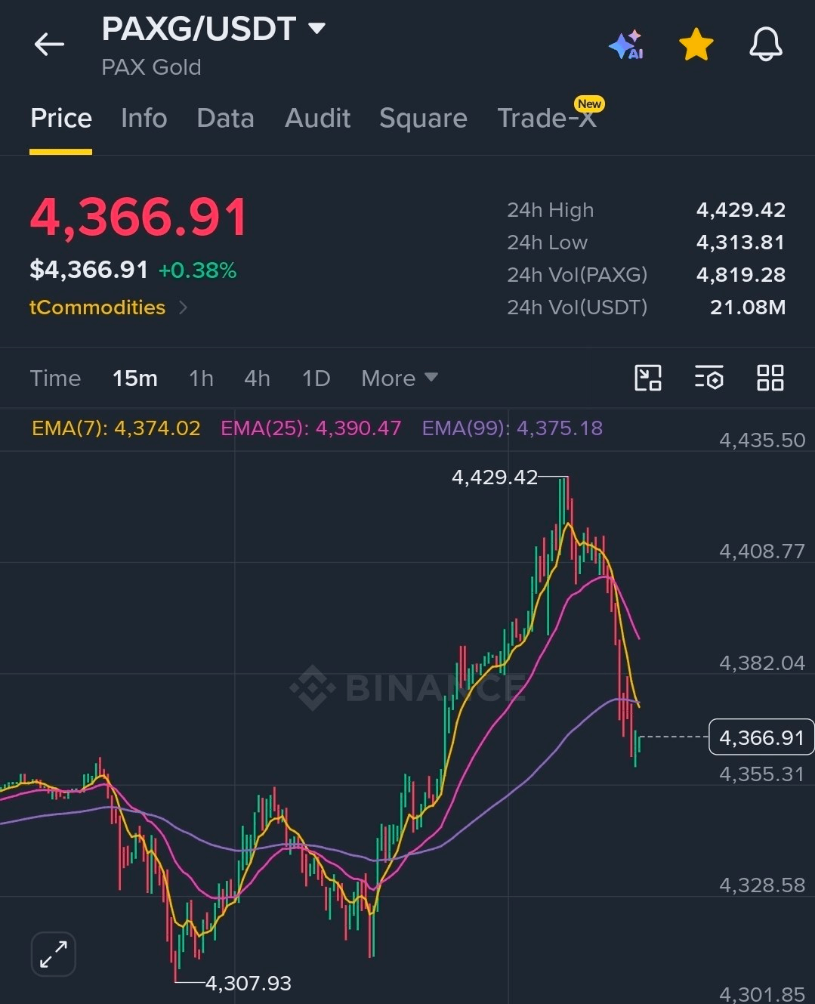Viewport: 815px width, 1004px height.
Task: Go back with the left arrow
Action: [49, 45]
